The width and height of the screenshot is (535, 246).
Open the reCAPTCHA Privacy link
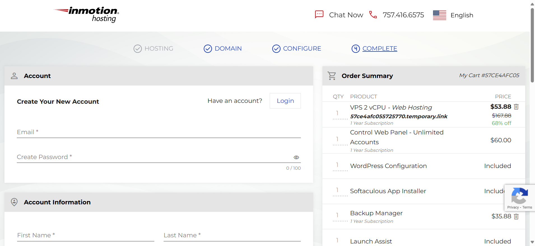point(513,207)
